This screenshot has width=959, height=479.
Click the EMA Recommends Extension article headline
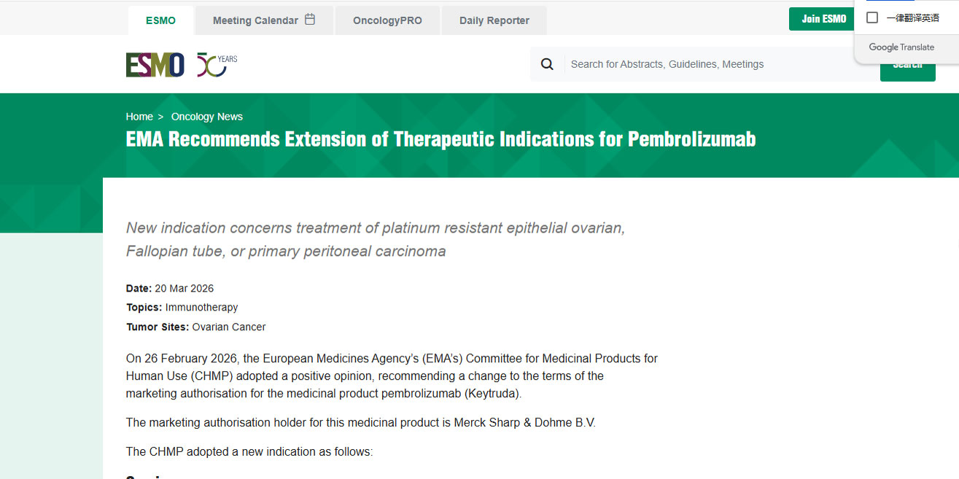(440, 139)
